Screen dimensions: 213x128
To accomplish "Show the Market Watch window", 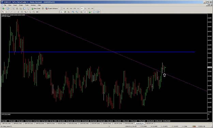I will click(13, 8).
